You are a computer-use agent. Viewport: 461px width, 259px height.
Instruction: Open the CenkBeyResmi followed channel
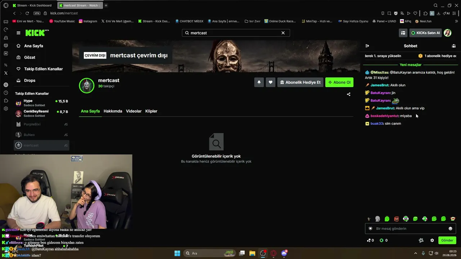[x=41, y=114]
